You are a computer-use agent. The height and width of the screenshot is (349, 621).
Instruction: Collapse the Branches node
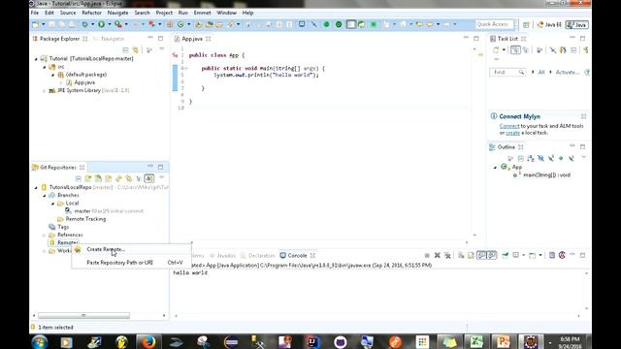tap(45, 196)
